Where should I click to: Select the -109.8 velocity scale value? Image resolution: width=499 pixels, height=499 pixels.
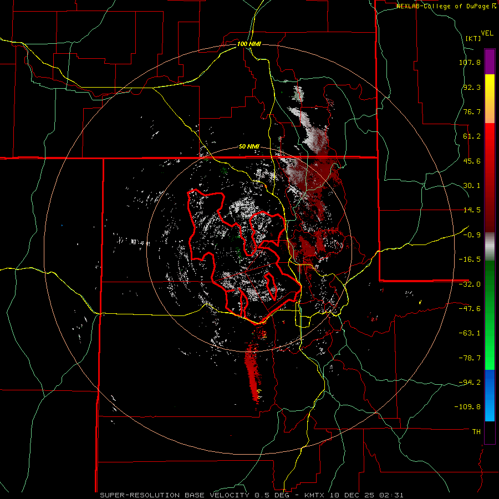pyautogui.click(x=468, y=407)
